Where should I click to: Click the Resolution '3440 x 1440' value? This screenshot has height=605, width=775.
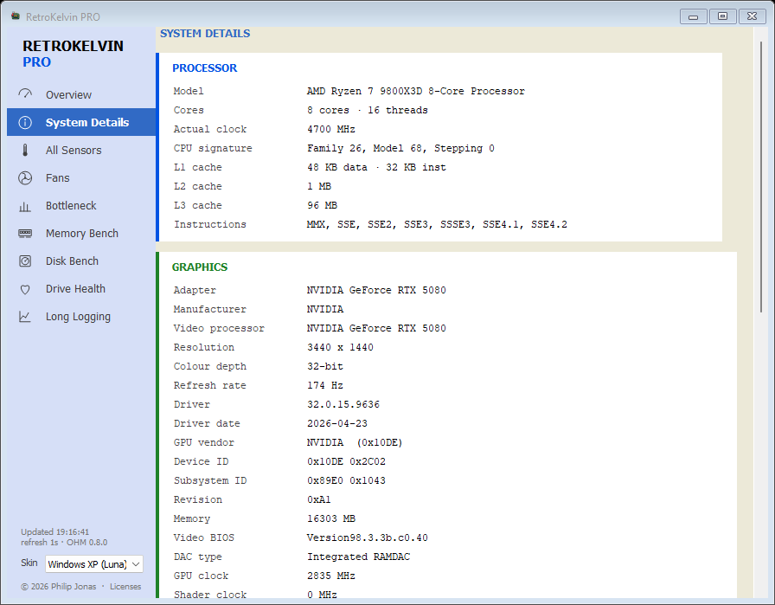click(x=340, y=347)
